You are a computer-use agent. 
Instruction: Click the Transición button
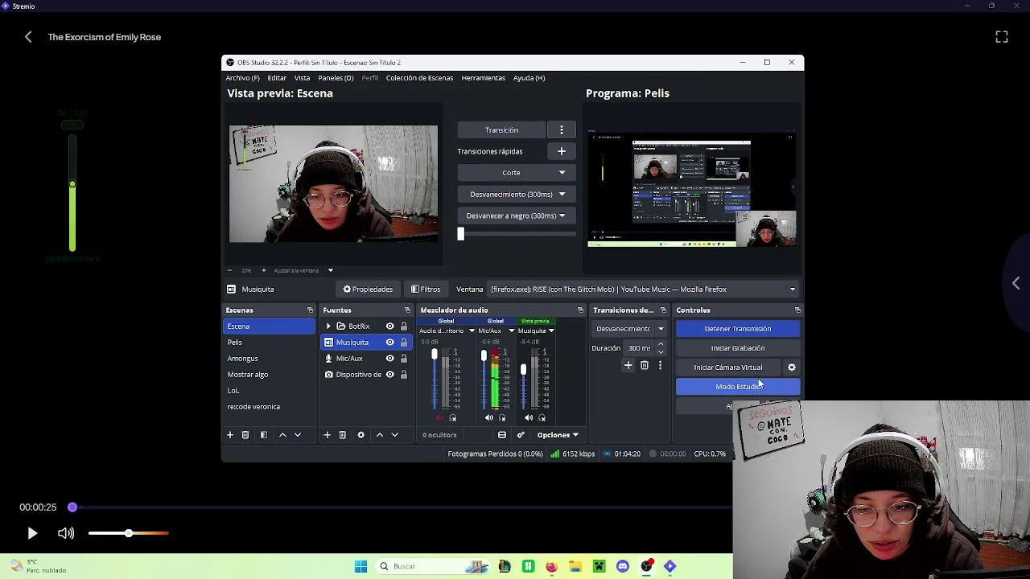pos(502,130)
